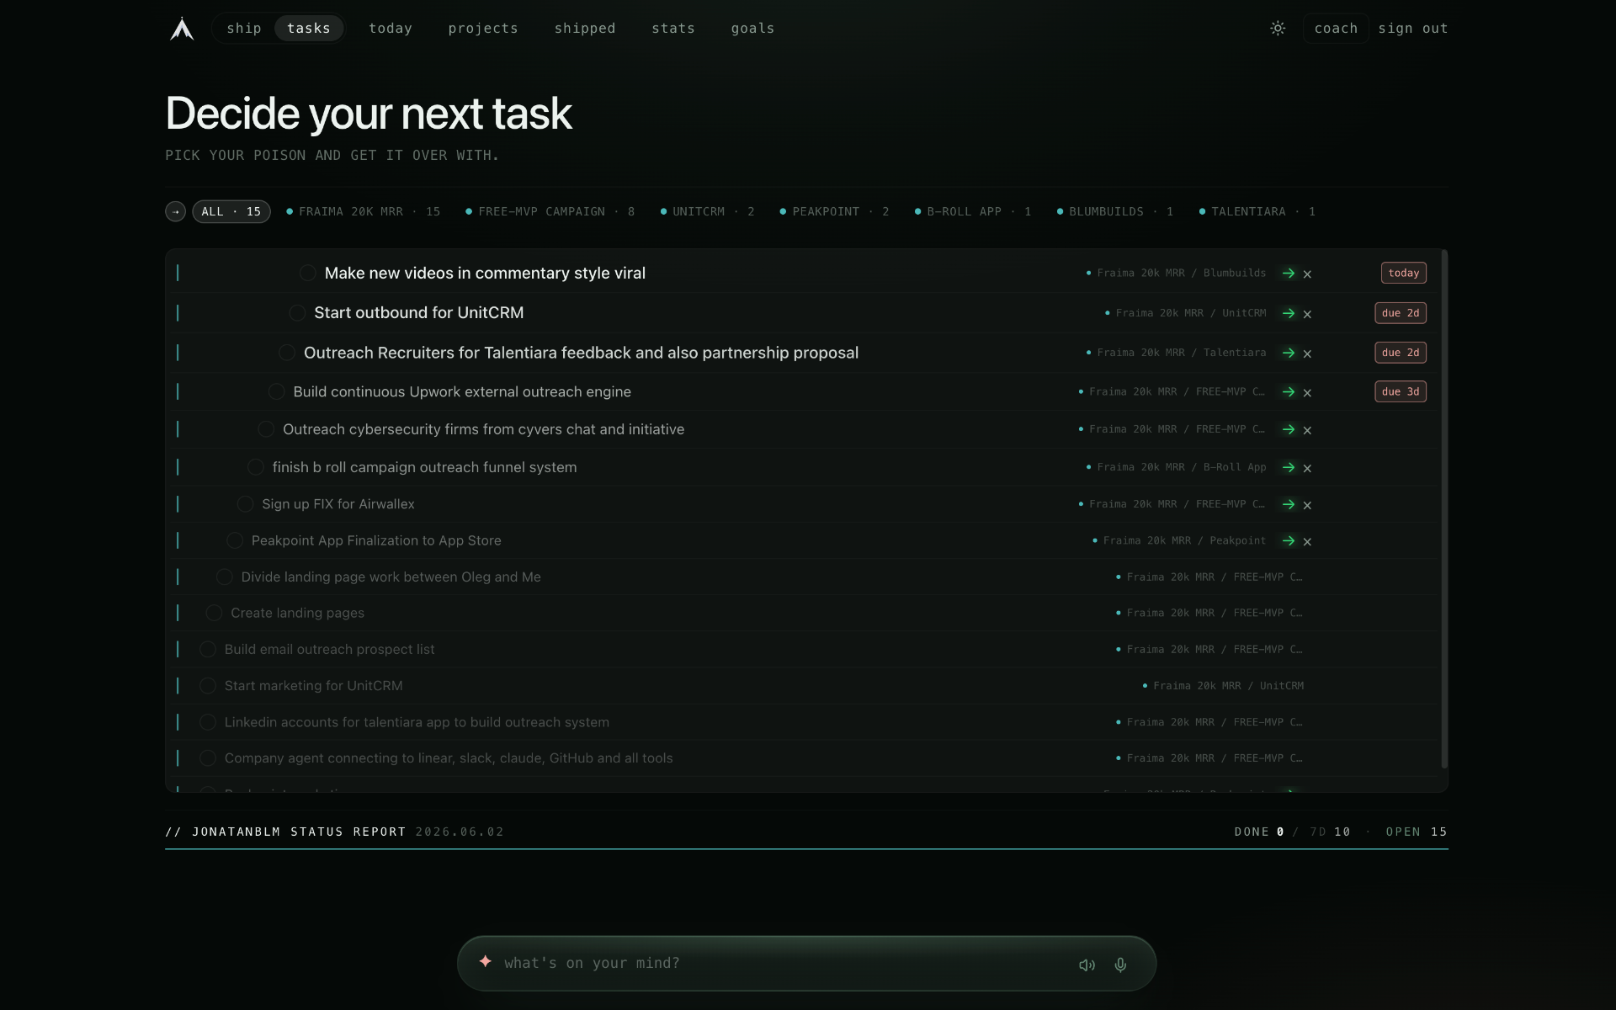Click green arrow on Sign up FIX for Airwallex
The height and width of the screenshot is (1010, 1616).
[1288, 504]
